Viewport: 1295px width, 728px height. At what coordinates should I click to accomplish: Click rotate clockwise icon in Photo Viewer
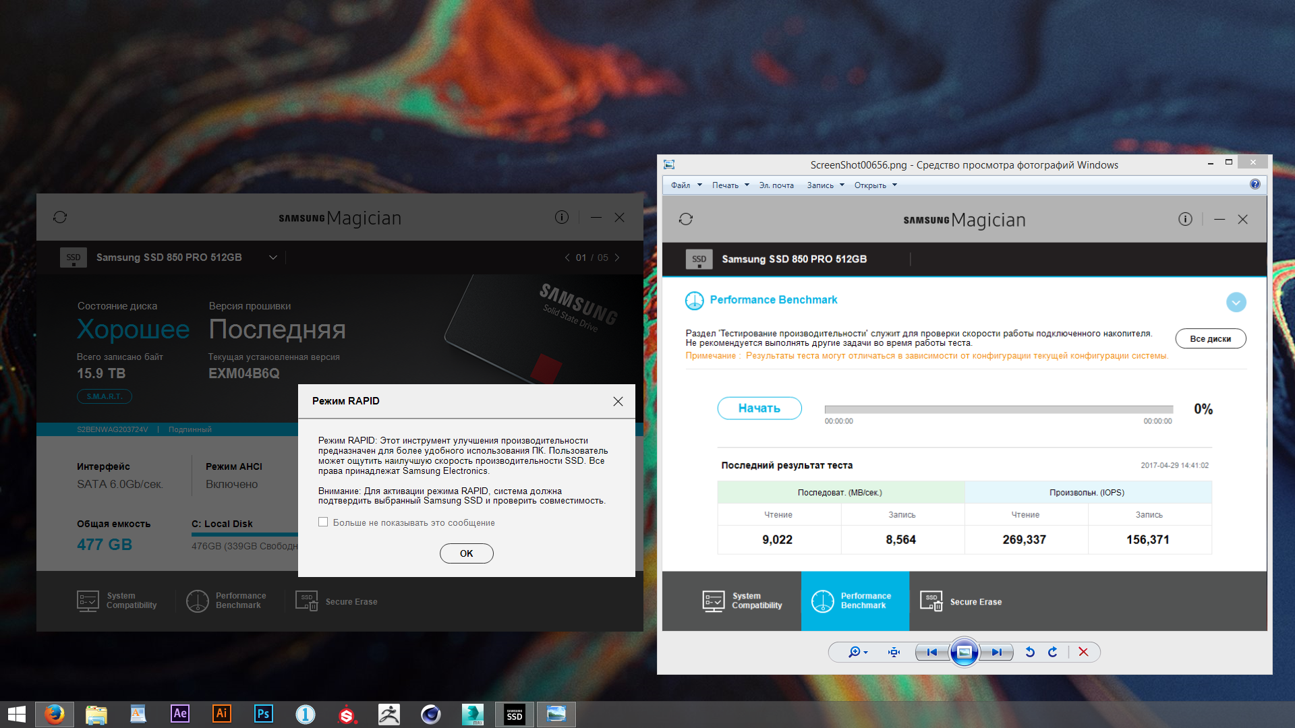pyautogui.click(x=1053, y=652)
